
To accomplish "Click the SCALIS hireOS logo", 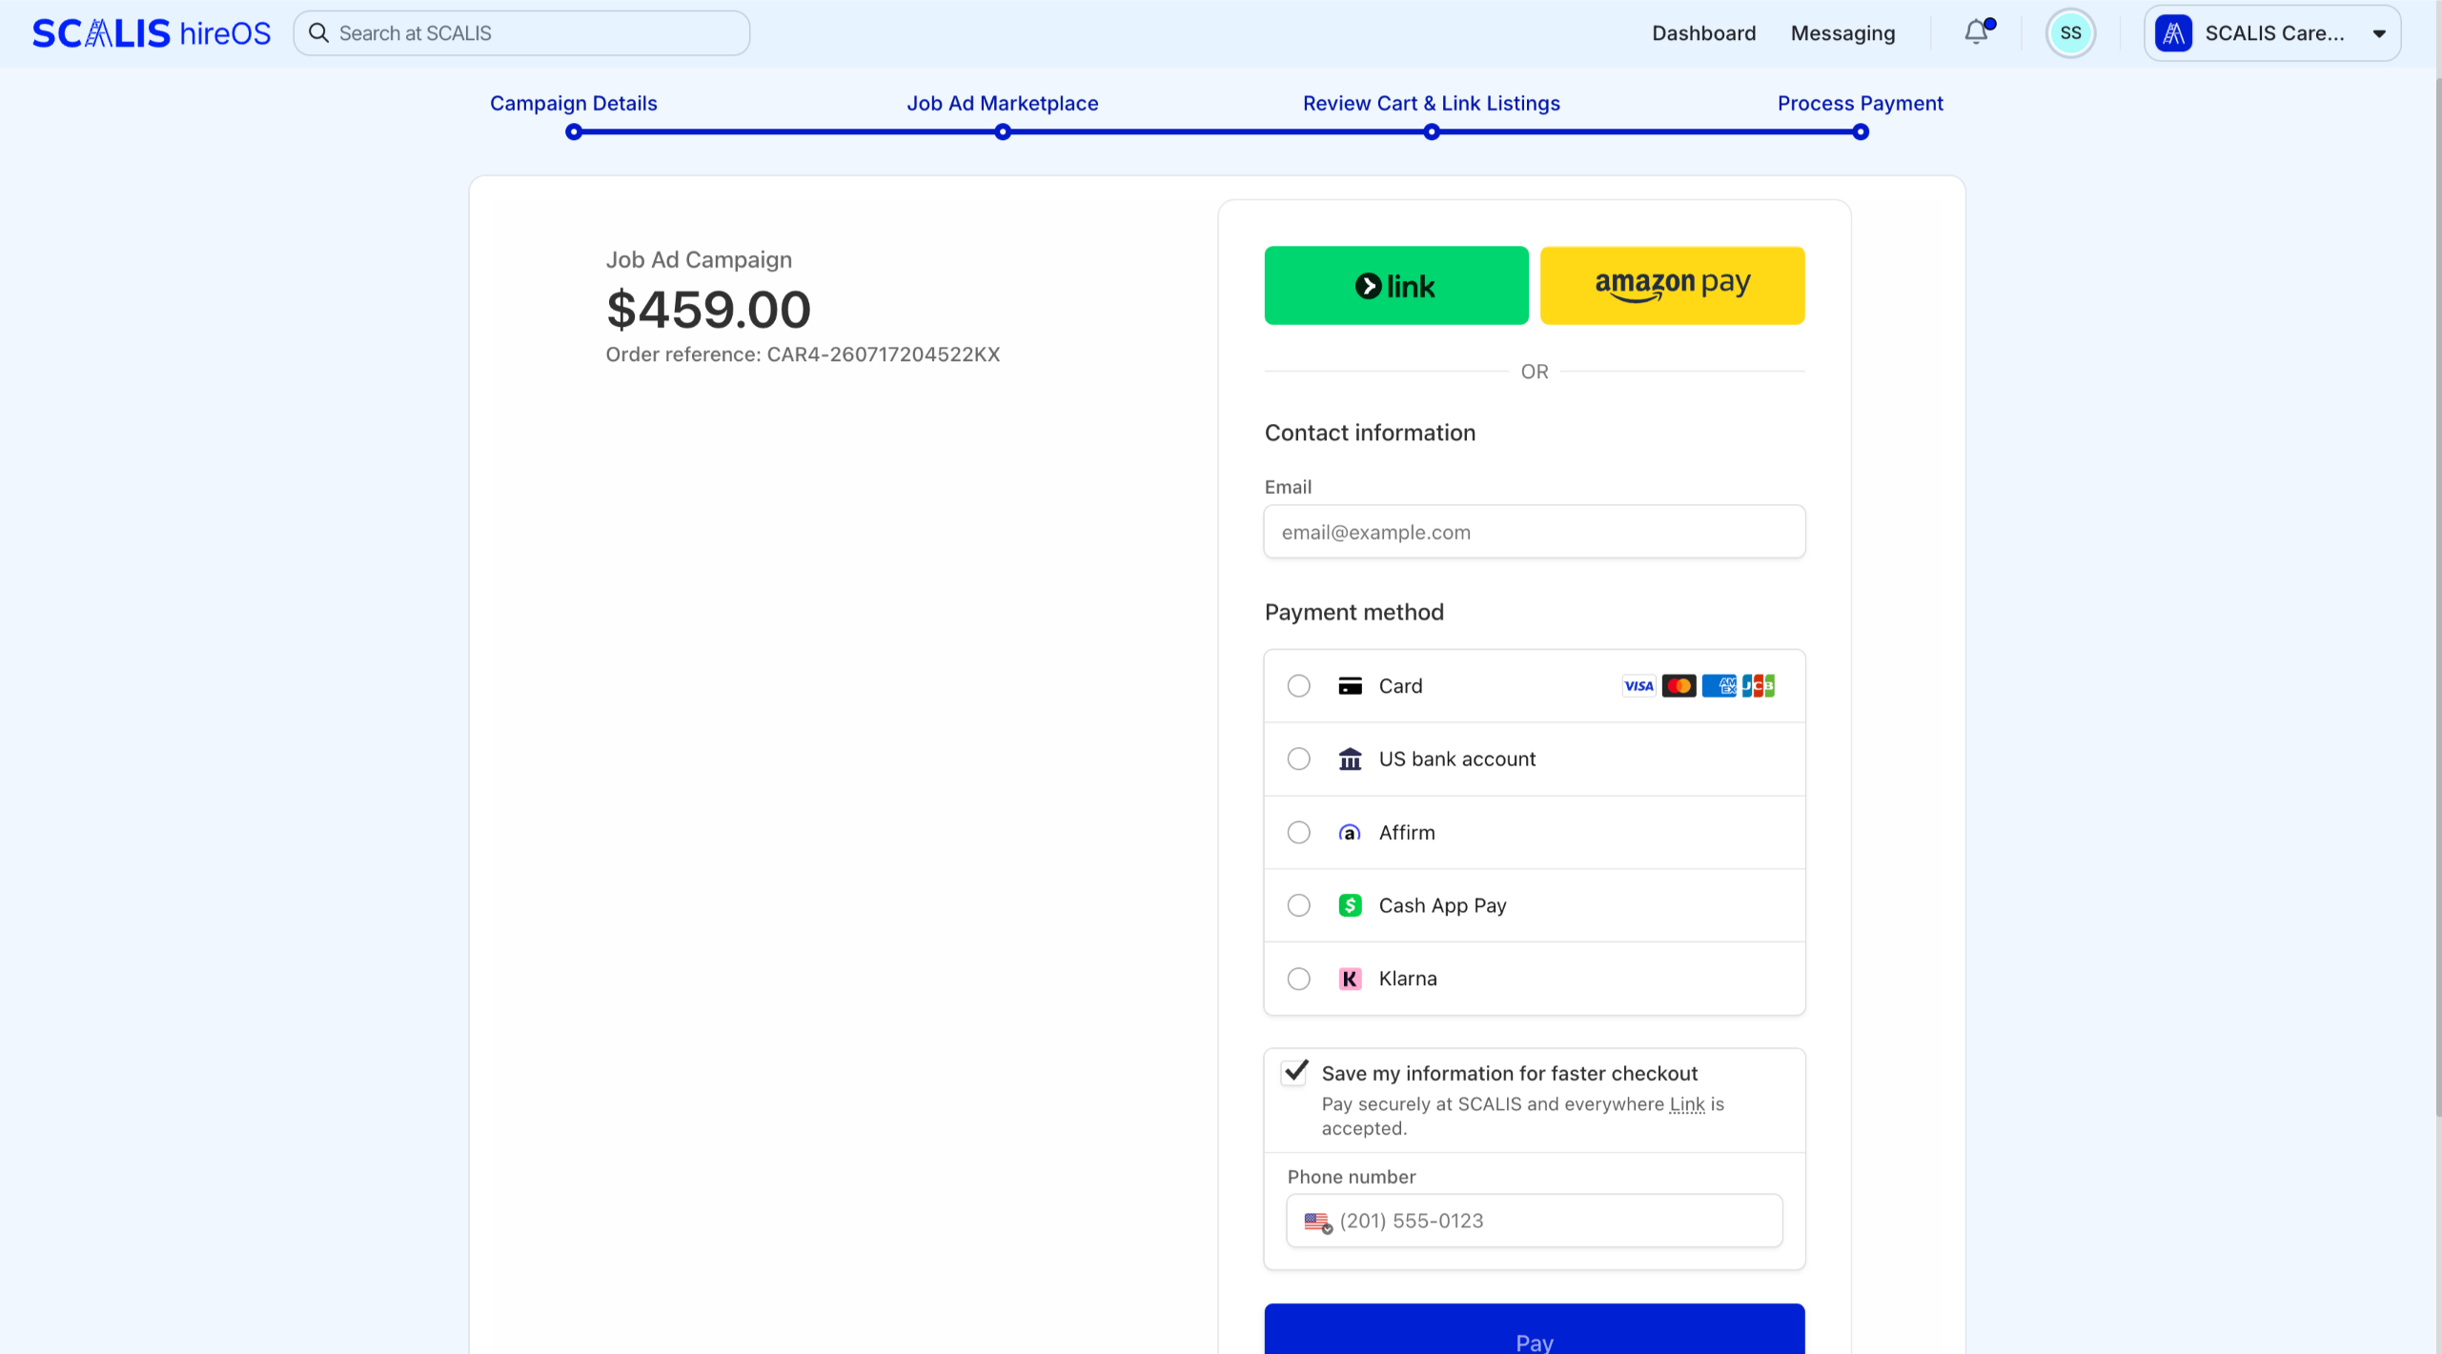I will tap(152, 33).
